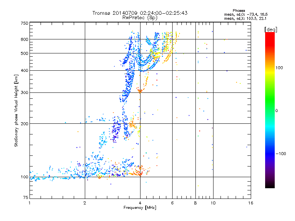Click the '2' frequency tick label
Screen dimensions: 295x221
click(x=85, y=203)
